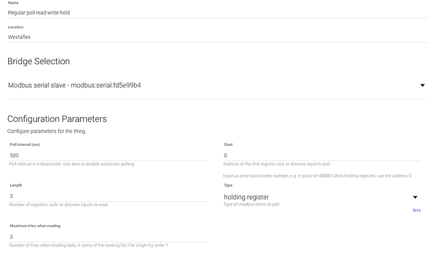Screen dimensions: 434x266
Task: Click the Length input showing 3
Action: pos(107,196)
